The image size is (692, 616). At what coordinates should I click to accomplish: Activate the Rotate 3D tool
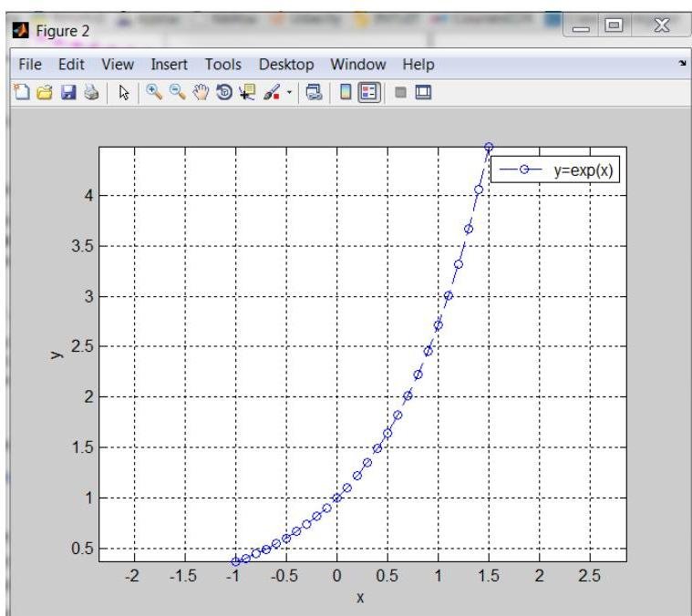click(x=206, y=91)
